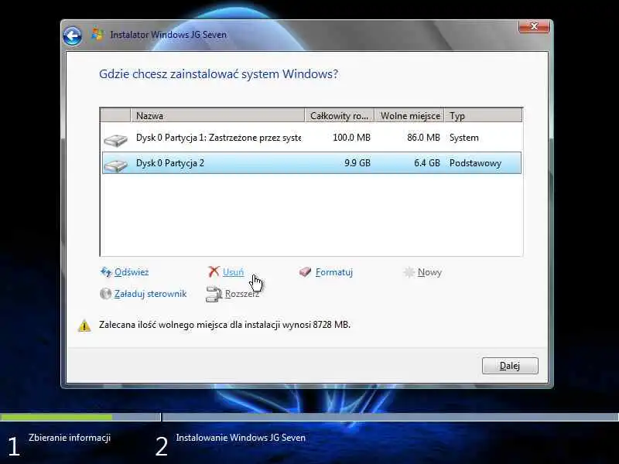Click the Instalator Windows JG Seven title
Viewport: 619px width, 464px height.
pos(169,35)
